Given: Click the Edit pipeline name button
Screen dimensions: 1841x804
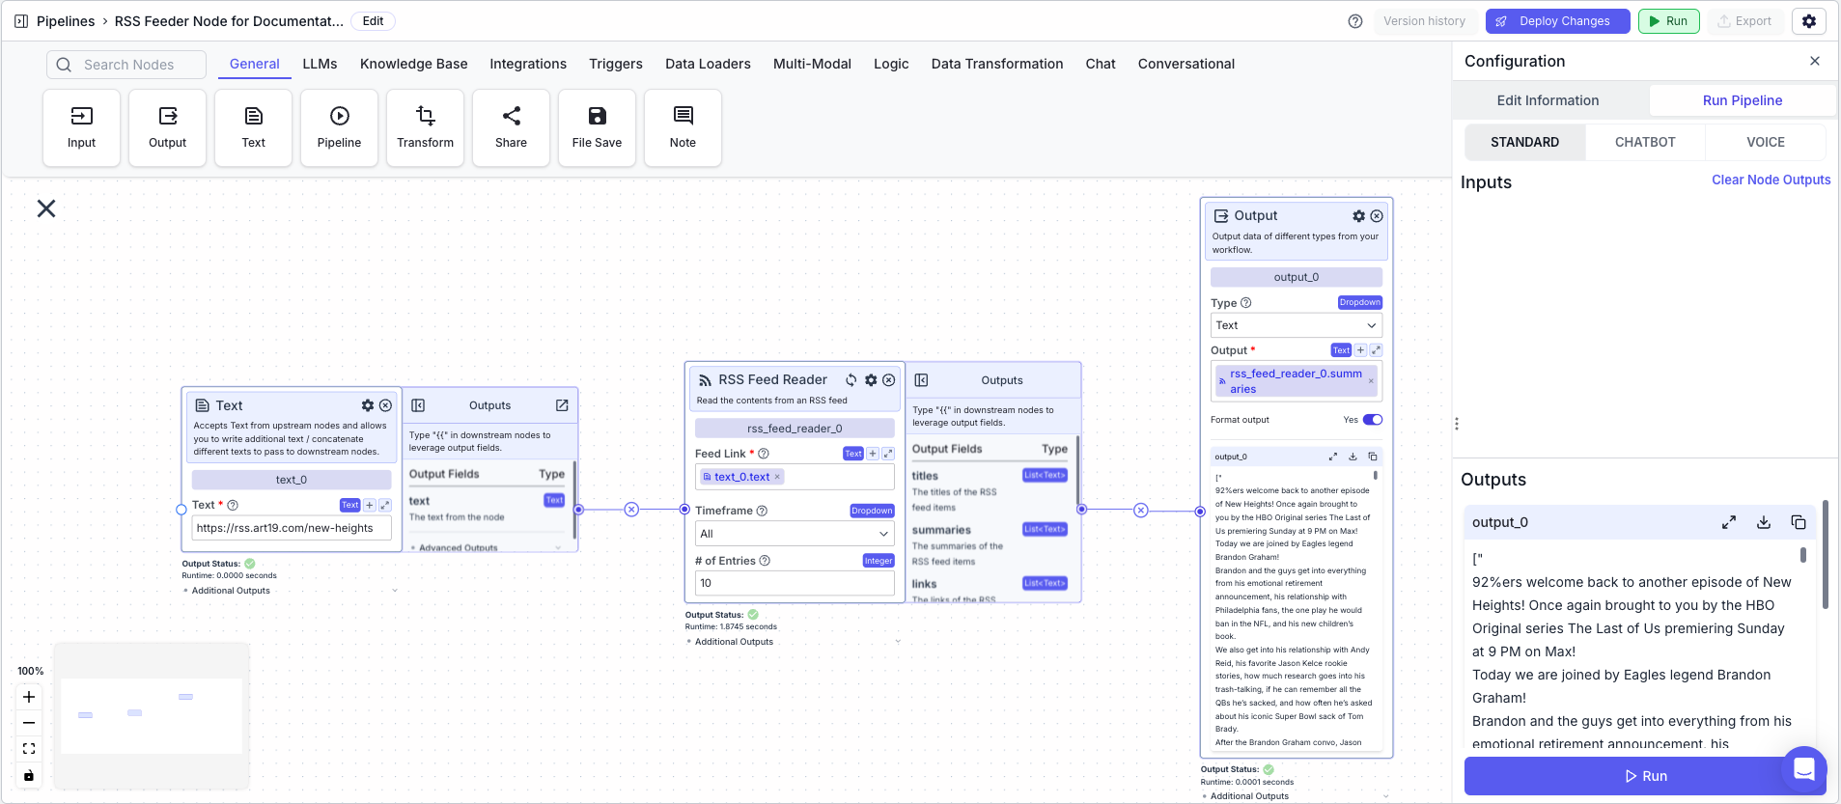Looking at the screenshot, I should point(373,21).
